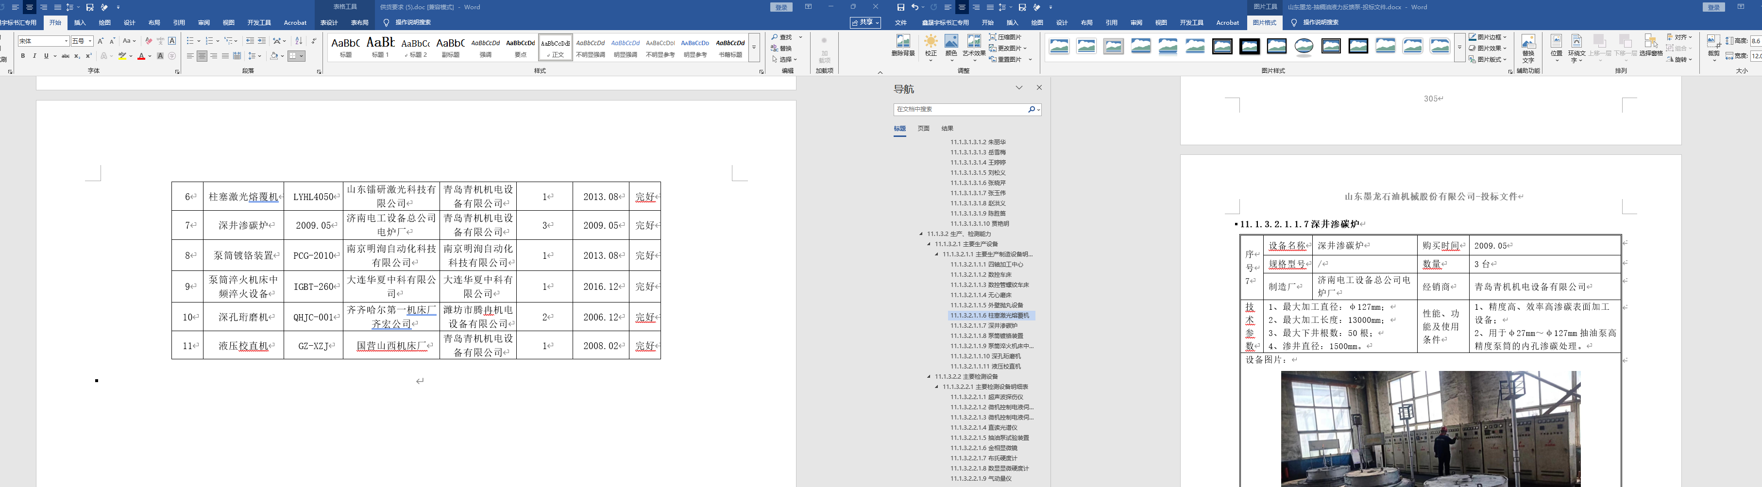Screen dimensions: 1762x487
Task: Click the 共享 share button
Action: [x=864, y=22]
